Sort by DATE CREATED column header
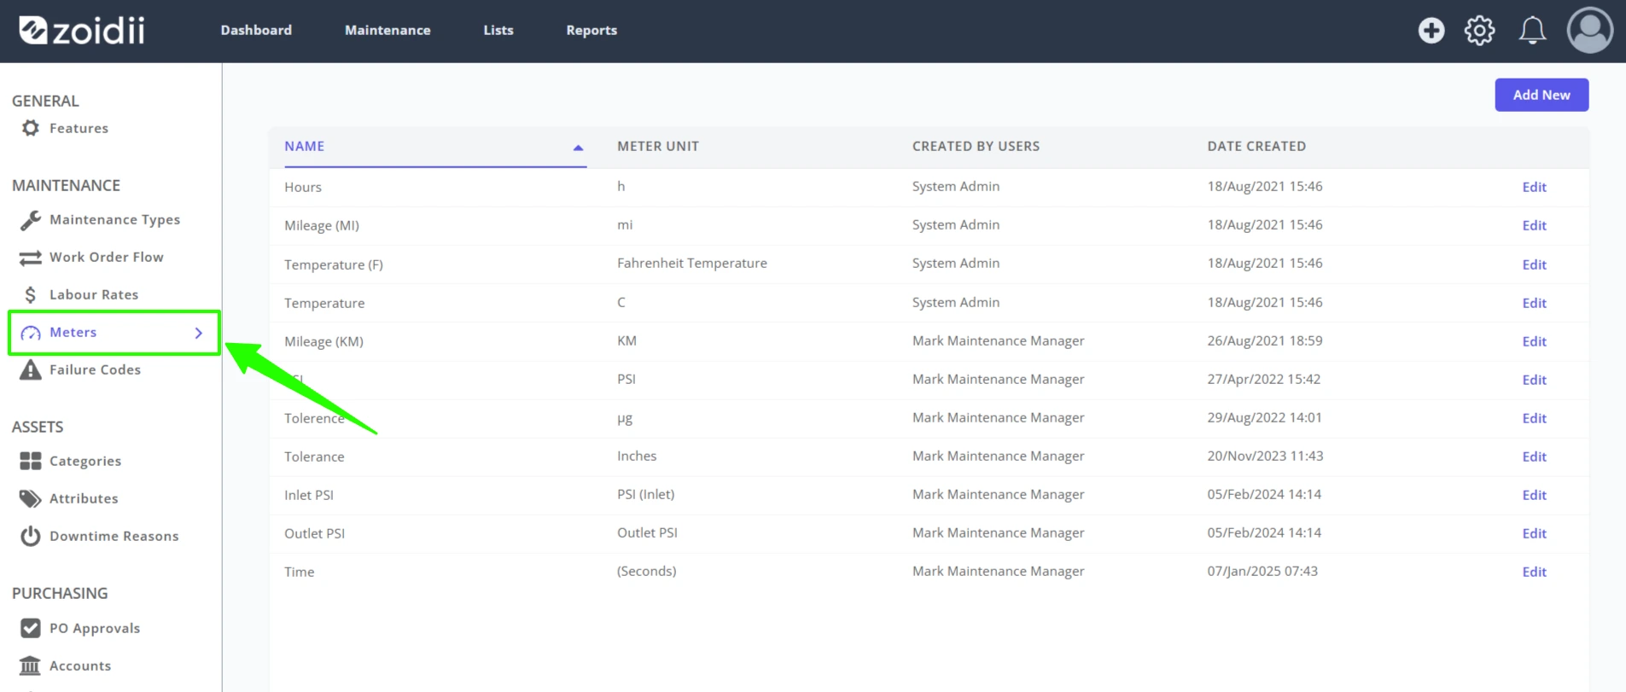The width and height of the screenshot is (1626, 692). [x=1256, y=146]
